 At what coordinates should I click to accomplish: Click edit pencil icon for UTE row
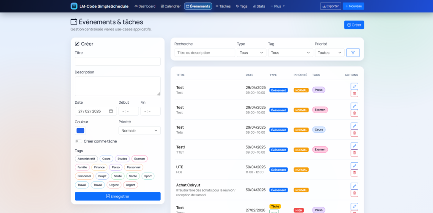click(x=354, y=166)
